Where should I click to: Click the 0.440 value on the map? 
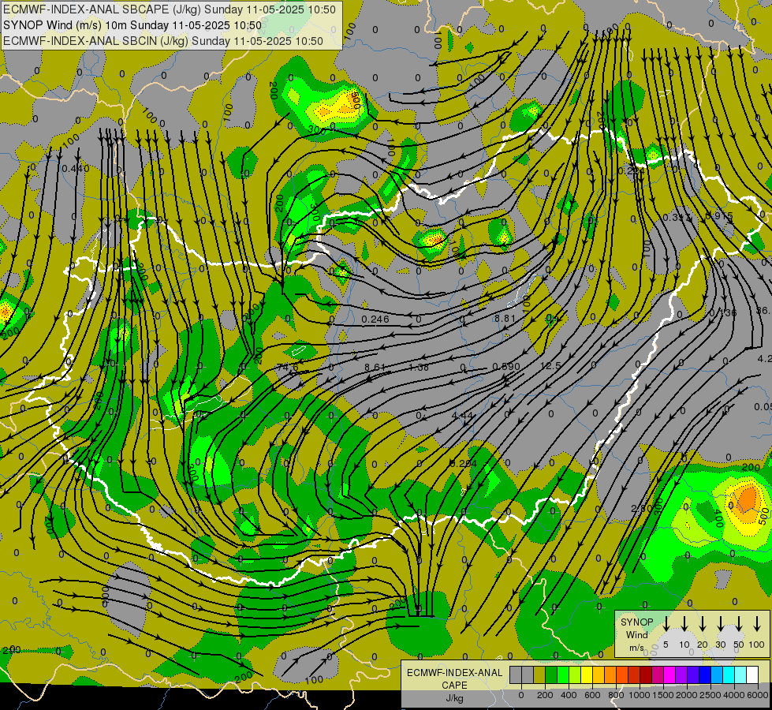(76, 169)
